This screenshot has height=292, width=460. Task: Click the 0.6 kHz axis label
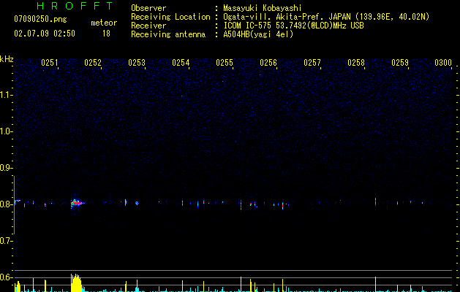coord(7,277)
